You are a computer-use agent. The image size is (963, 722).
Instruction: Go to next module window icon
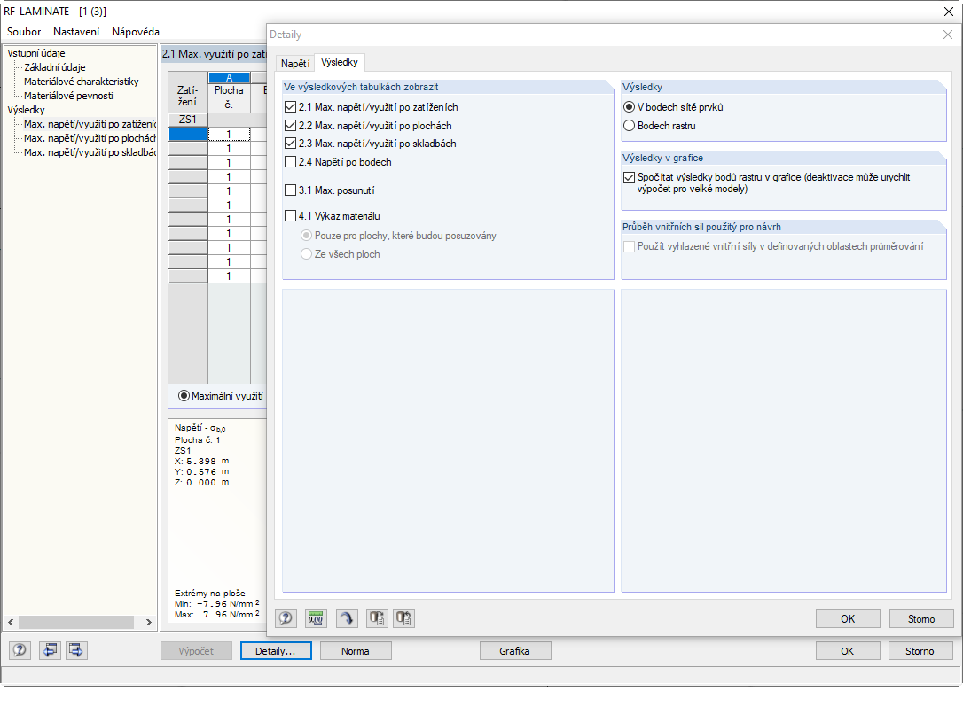(x=76, y=650)
